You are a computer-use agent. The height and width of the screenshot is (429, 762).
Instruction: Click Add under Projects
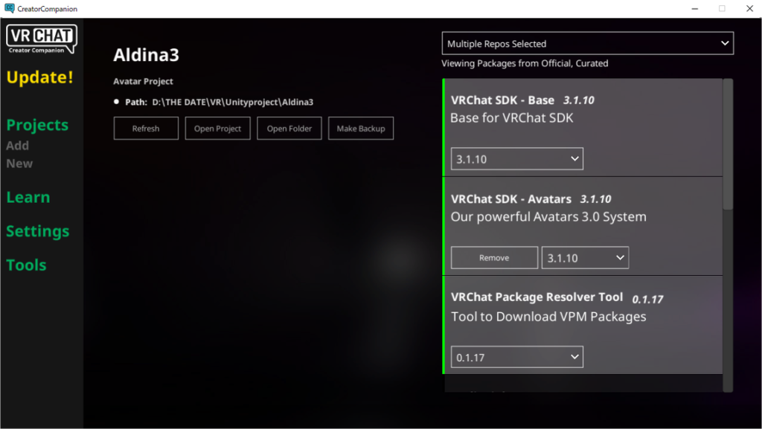pos(18,146)
